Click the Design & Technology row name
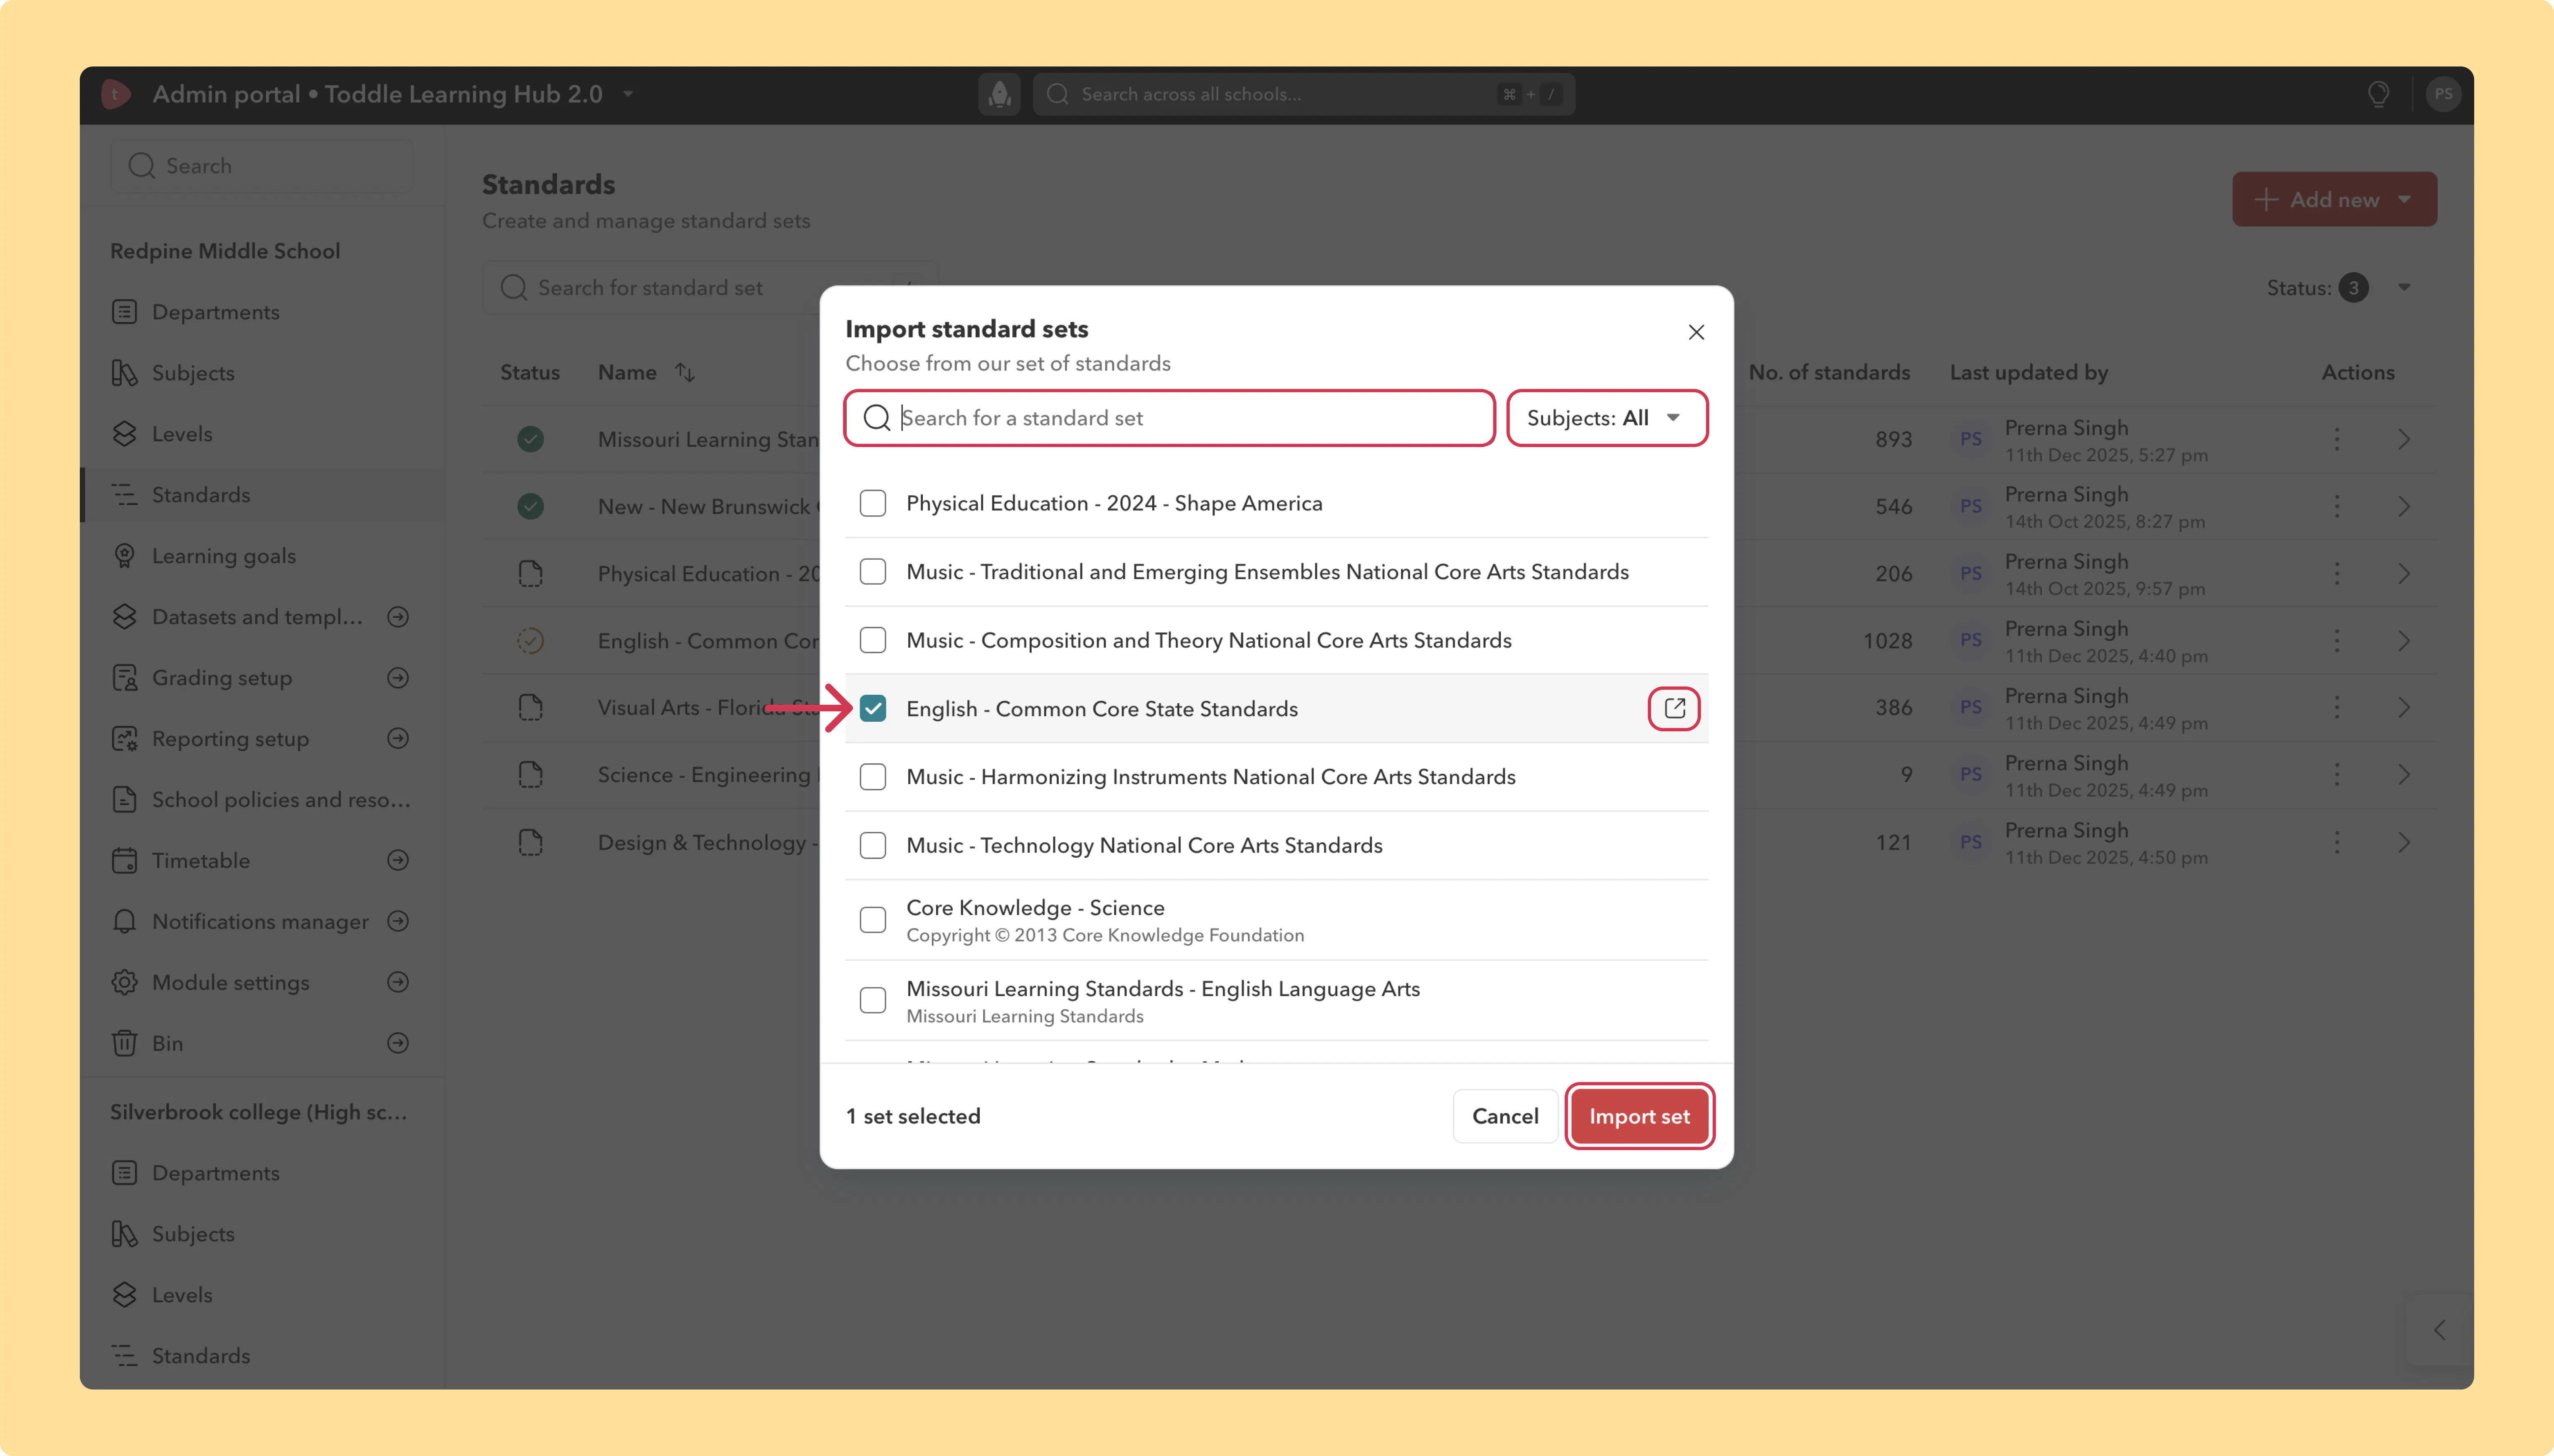2554x1456 pixels. tap(708, 843)
